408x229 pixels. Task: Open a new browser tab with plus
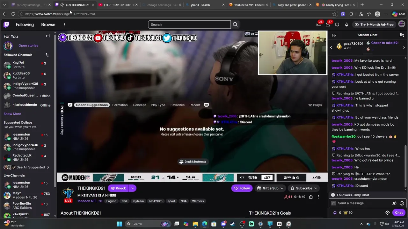[362, 5]
